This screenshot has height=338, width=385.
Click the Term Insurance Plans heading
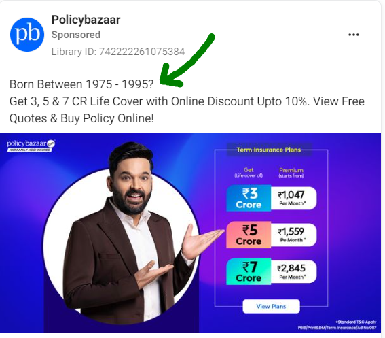(269, 150)
